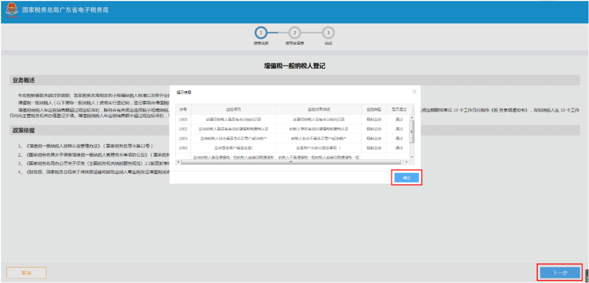Click policy item 3 about 全国税务机关纳税服务规范
Screen dimensions: 589x283
coord(94,164)
